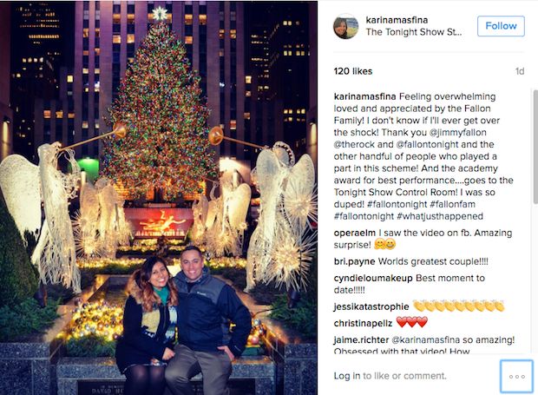Click the Log in link
Image resolution: width=538 pixels, height=395 pixels.
[347, 376]
